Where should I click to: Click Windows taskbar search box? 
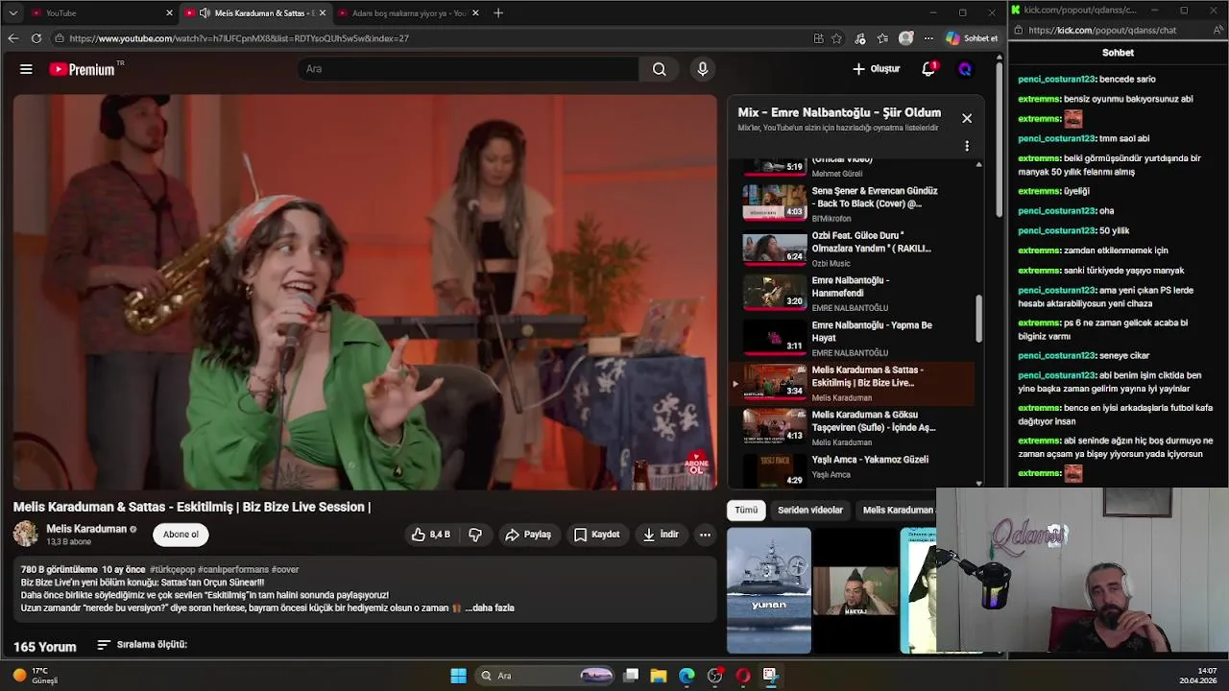pos(545,676)
